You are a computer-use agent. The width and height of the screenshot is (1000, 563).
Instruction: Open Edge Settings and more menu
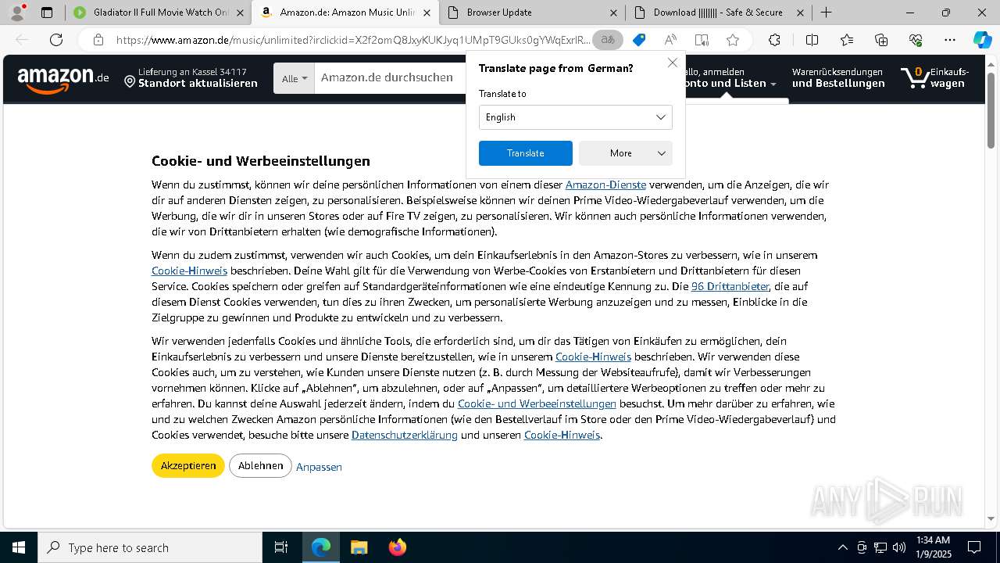pos(950,40)
